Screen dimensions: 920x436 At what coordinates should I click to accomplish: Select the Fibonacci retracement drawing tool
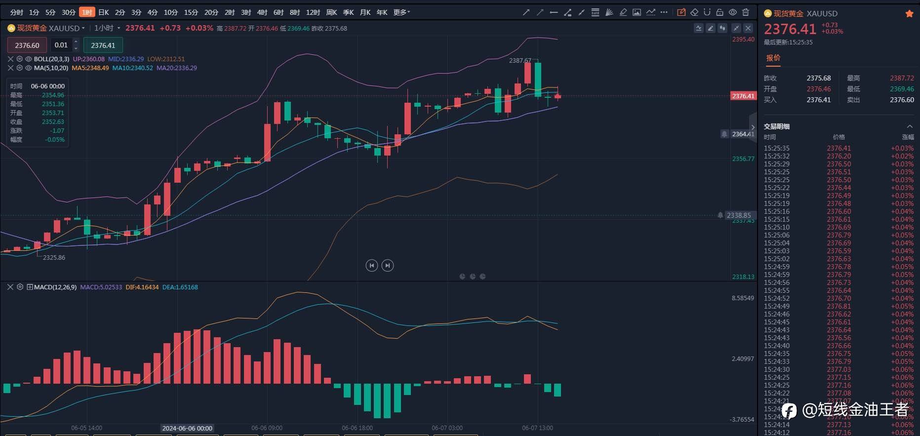[x=595, y=12]
